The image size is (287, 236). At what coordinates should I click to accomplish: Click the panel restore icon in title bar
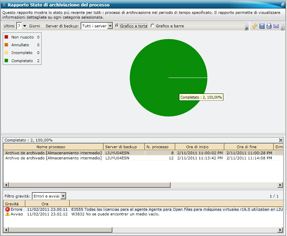[x=283, y=5]
